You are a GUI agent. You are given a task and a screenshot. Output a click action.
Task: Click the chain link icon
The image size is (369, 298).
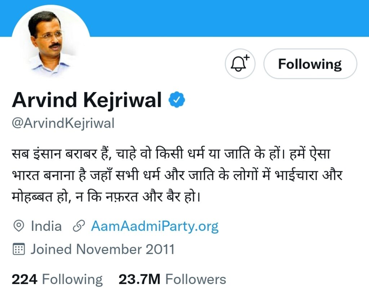[x=79, y=226]
